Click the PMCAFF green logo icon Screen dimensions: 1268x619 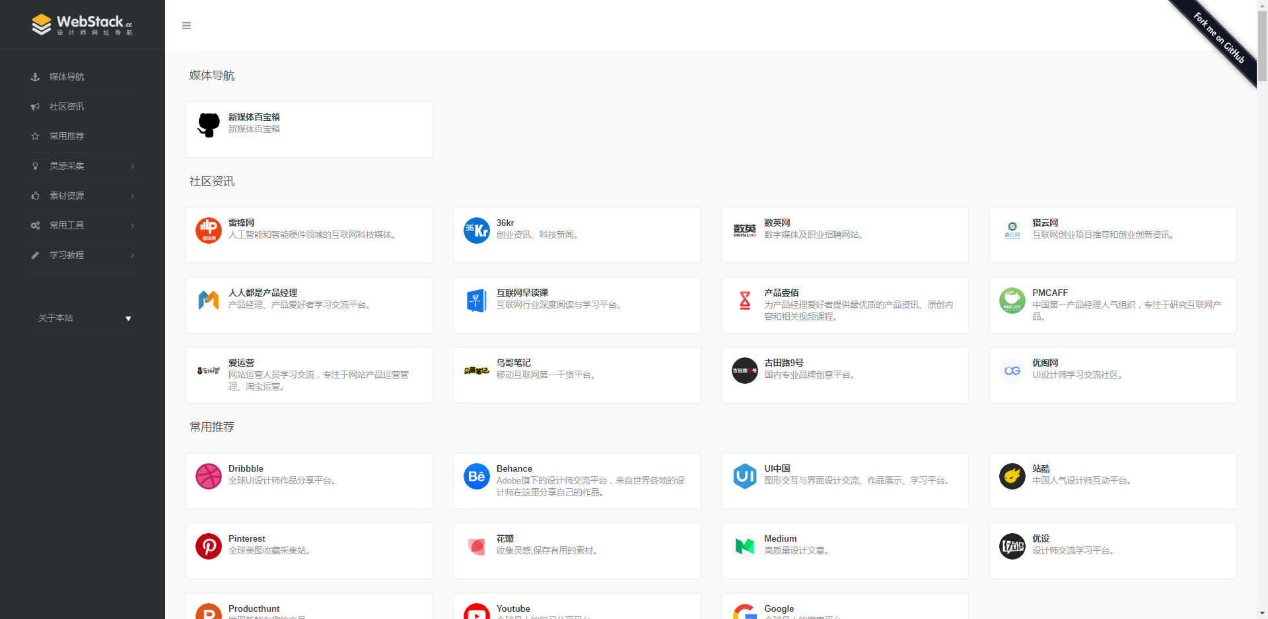click(x=1012, y=301)
